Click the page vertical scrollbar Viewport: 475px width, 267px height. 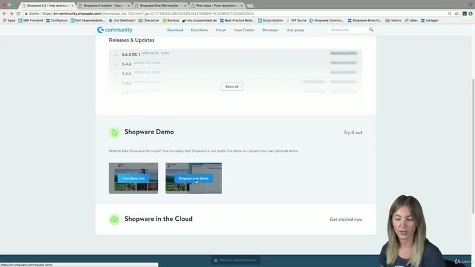(473, 145)
